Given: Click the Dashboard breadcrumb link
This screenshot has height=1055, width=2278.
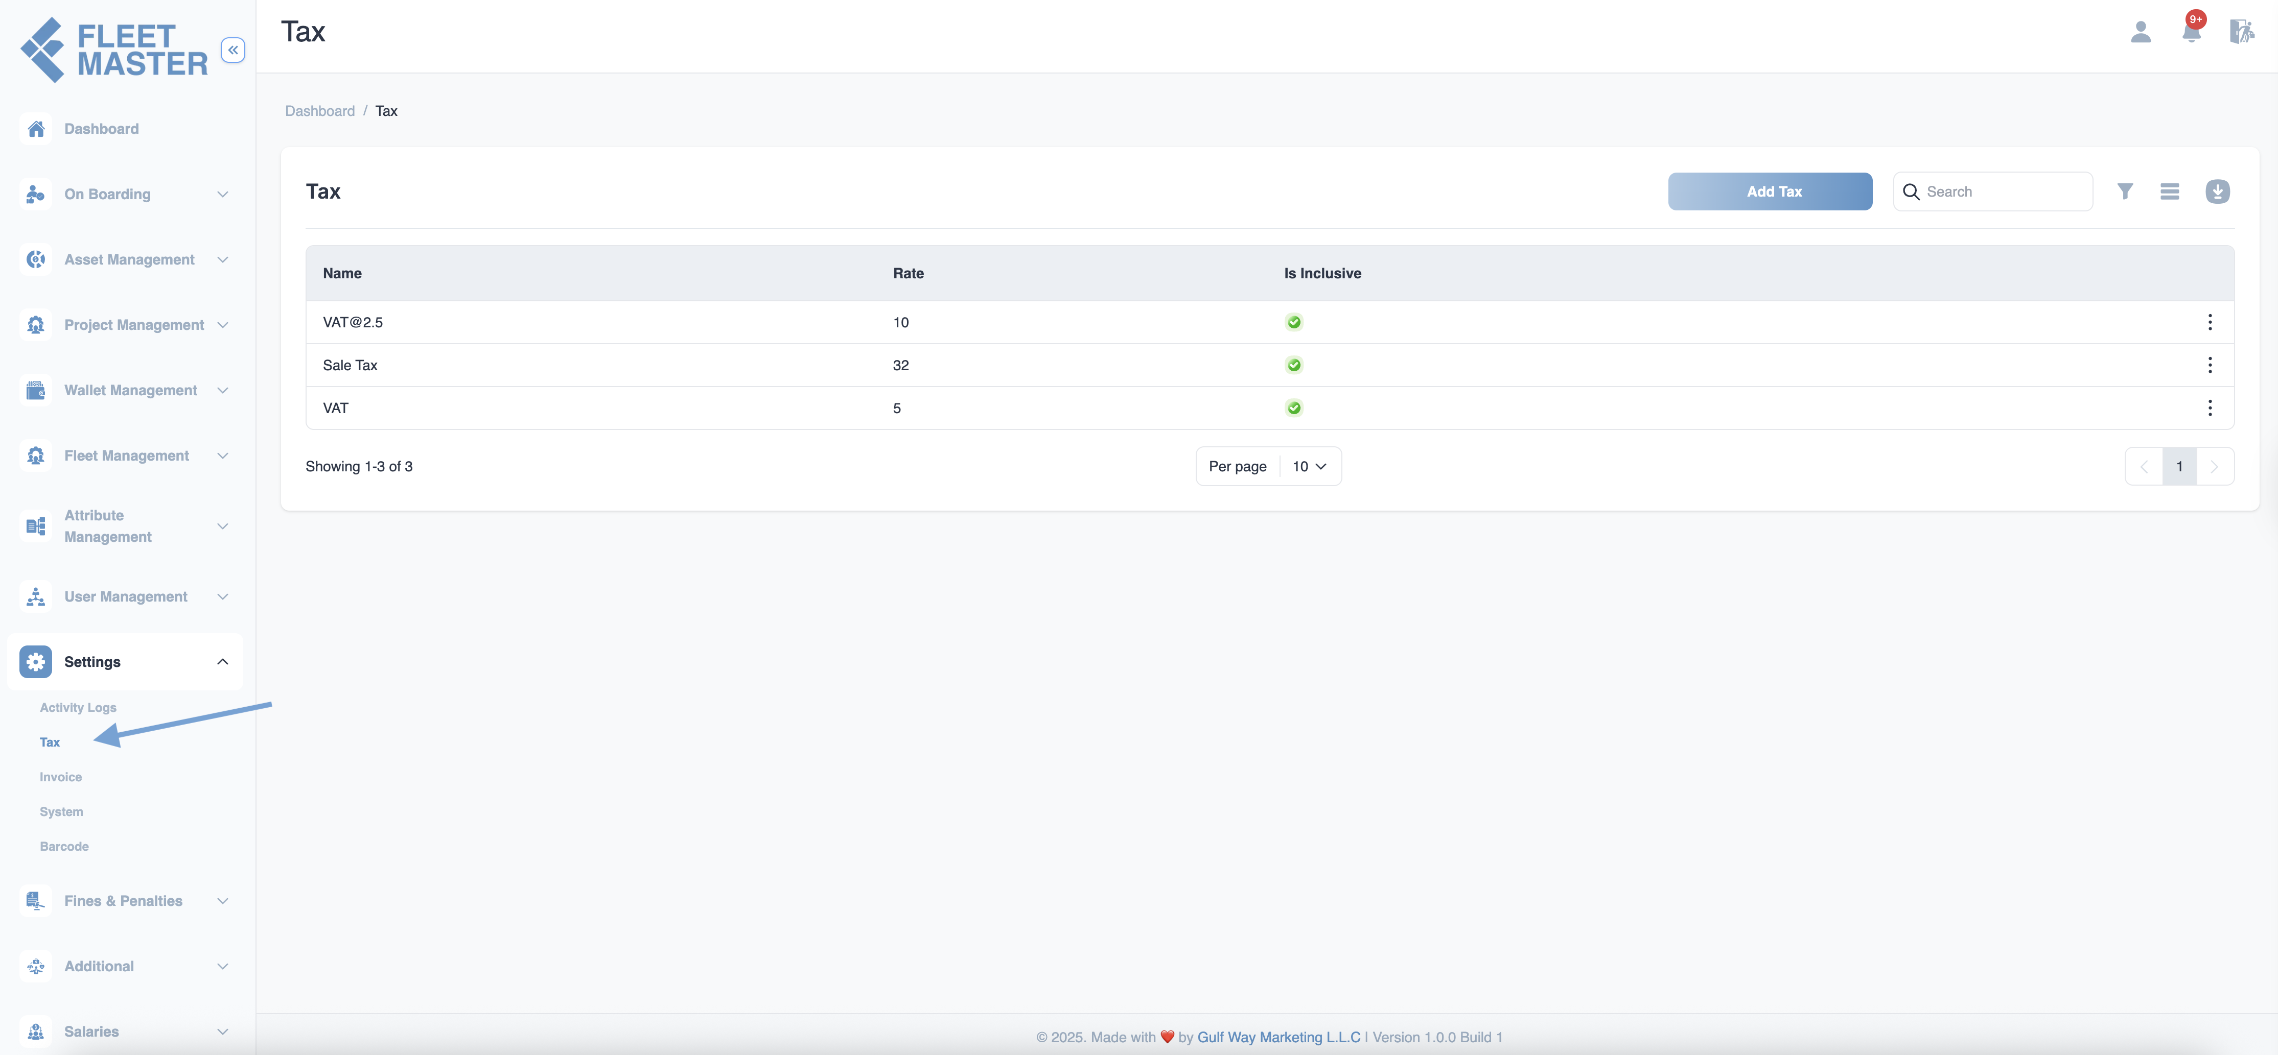Looking at the screenshot, I should tap(319, 111).
